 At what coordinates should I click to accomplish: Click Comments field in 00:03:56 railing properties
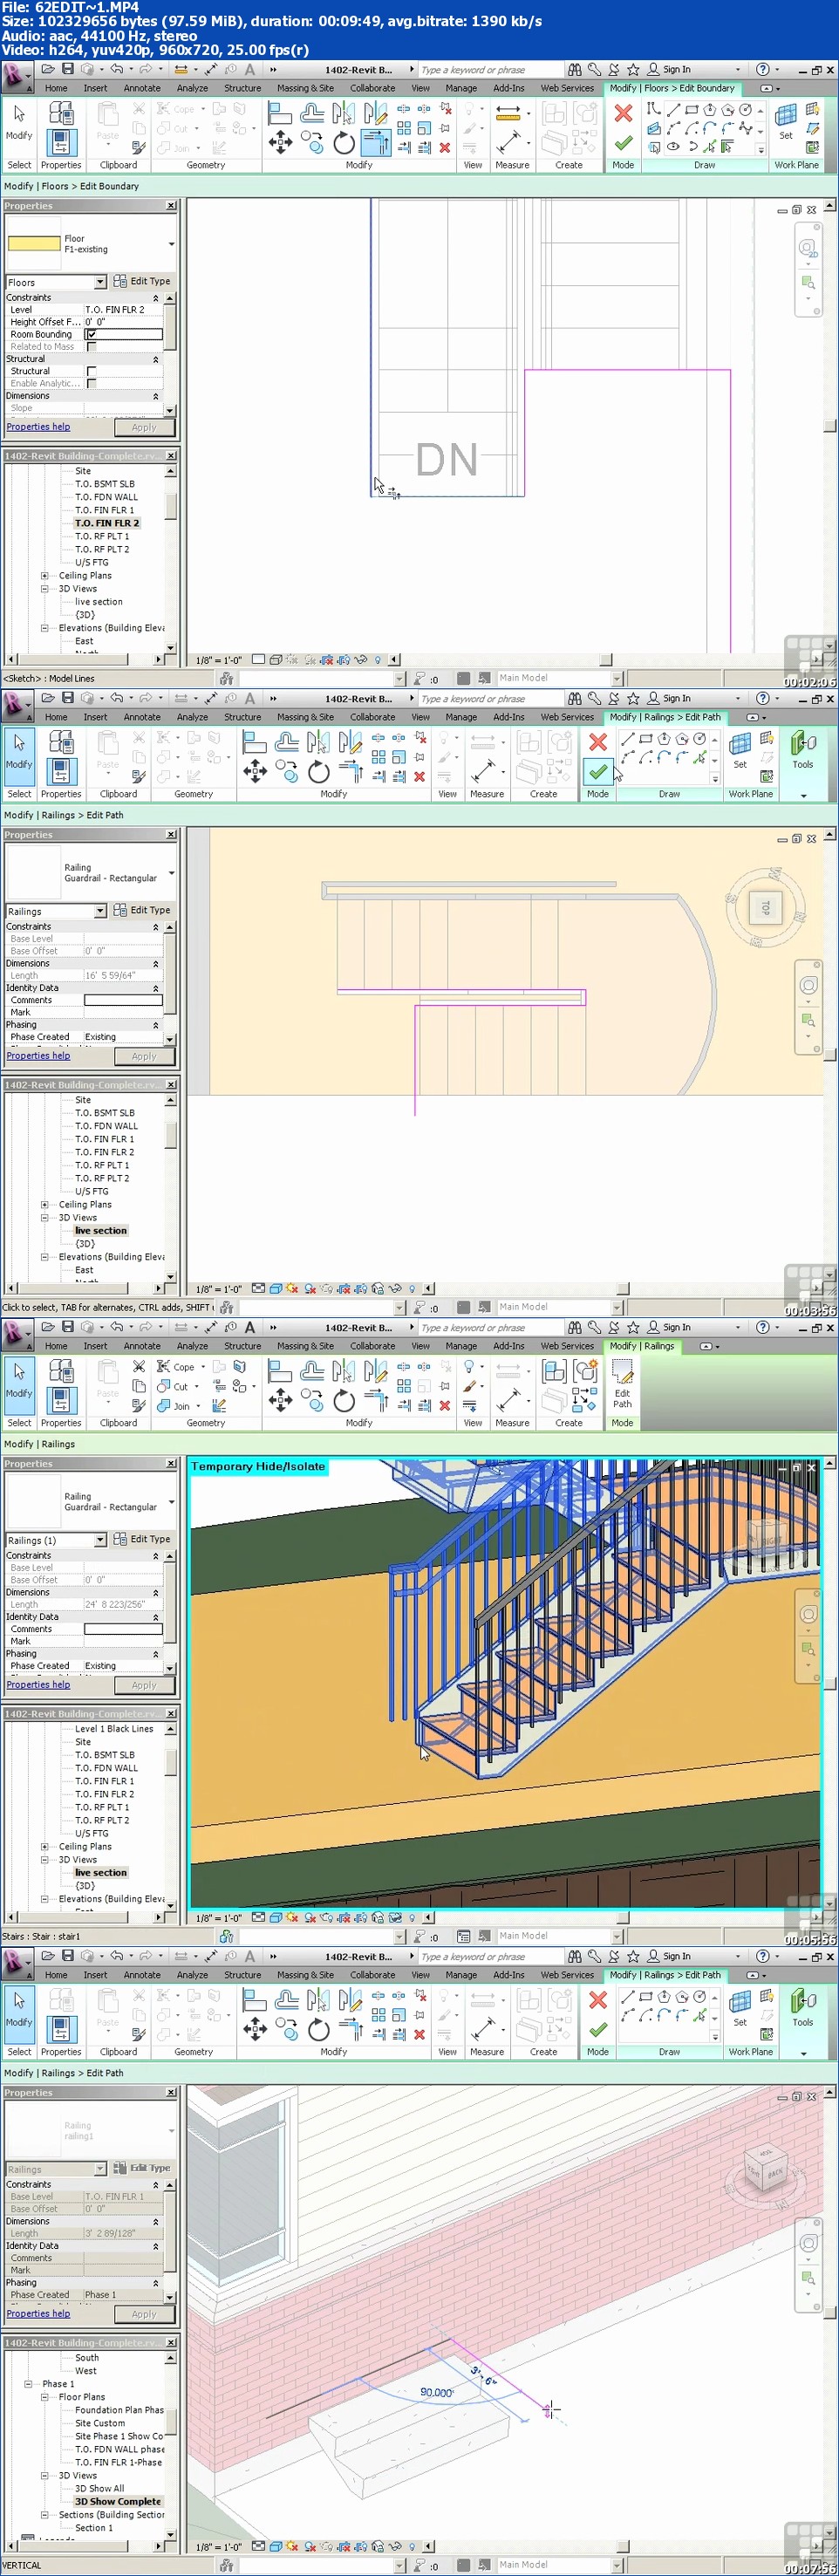pos(123,1000)
